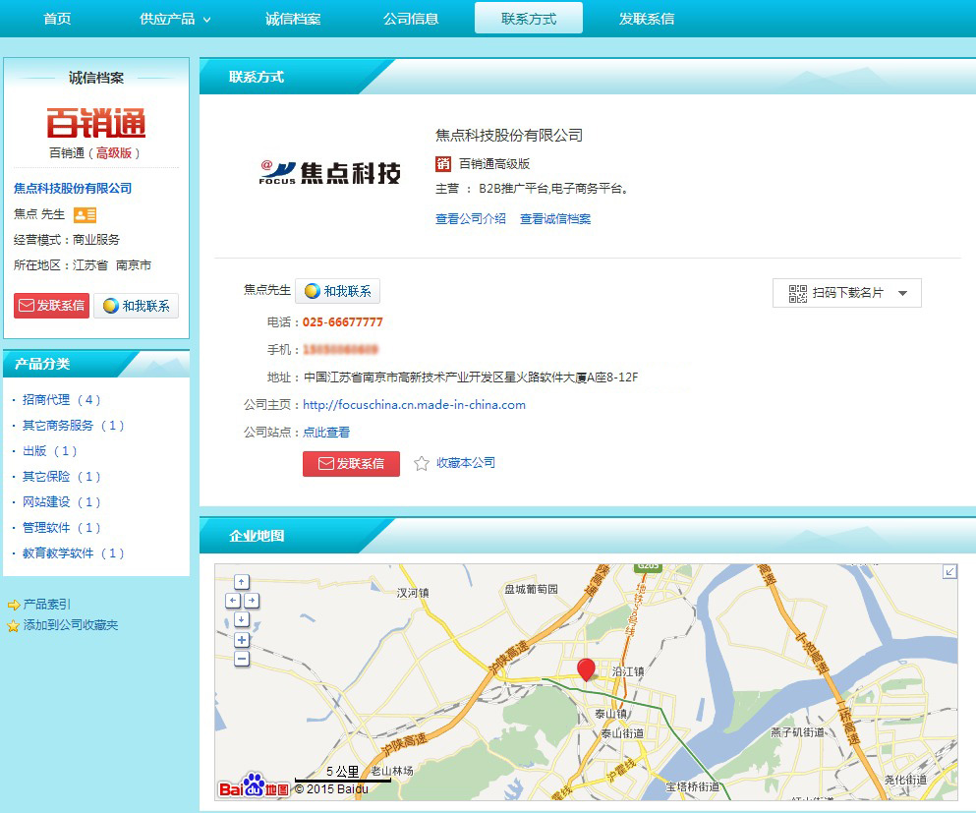This screenshot has width=976, height=813.
Task: Click the © 2015 Baidu copyright text
Action: pyautogui.click(x=331, y=788)
